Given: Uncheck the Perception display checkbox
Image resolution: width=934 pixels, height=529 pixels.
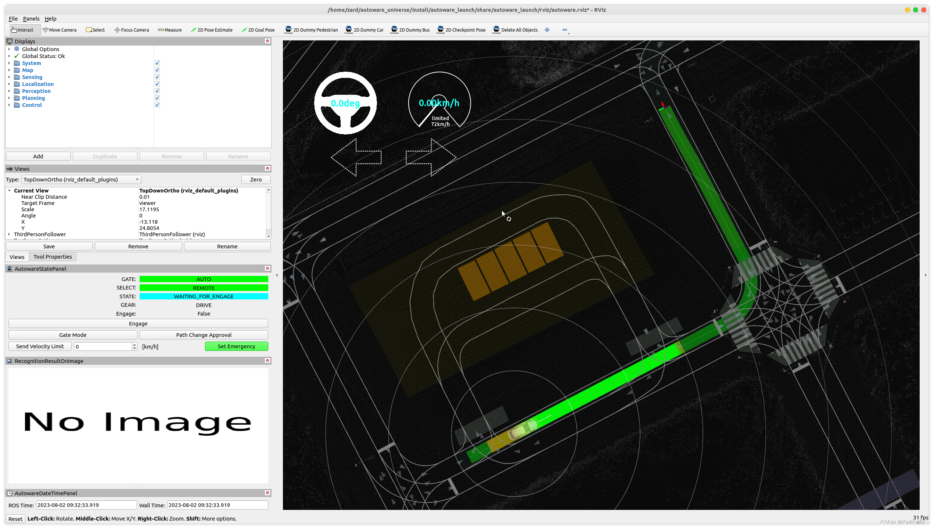Looking at the screenshot, I should [157, 91].
